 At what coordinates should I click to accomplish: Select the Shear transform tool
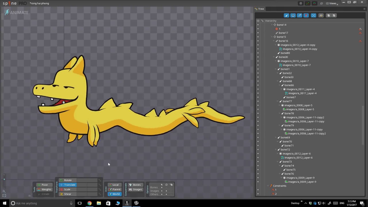pos(68,194)
